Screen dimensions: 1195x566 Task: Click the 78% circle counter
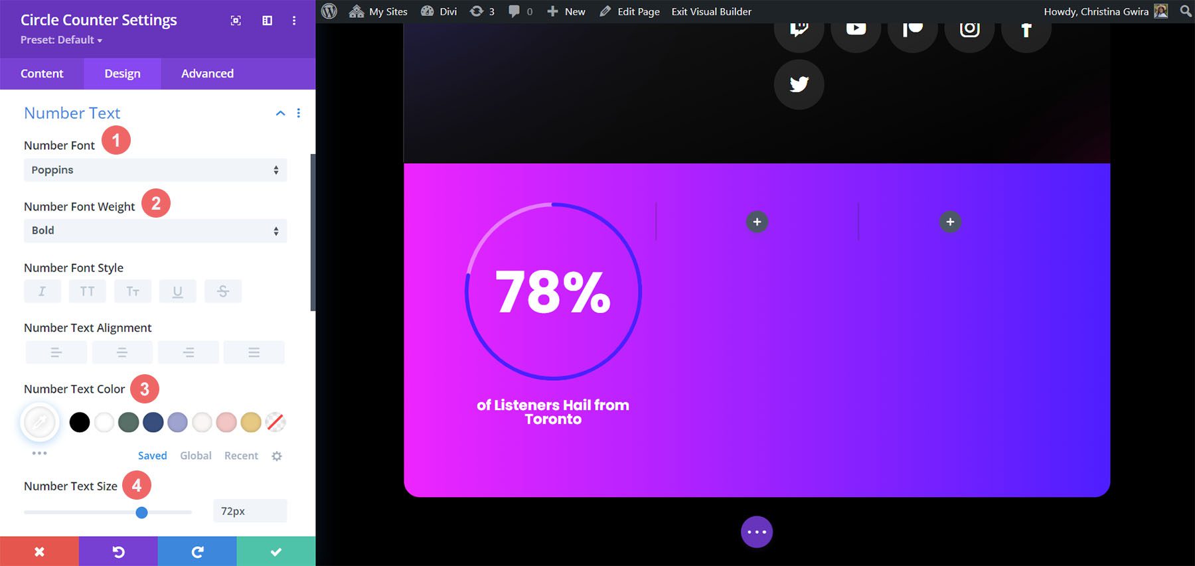pos(553,291)
